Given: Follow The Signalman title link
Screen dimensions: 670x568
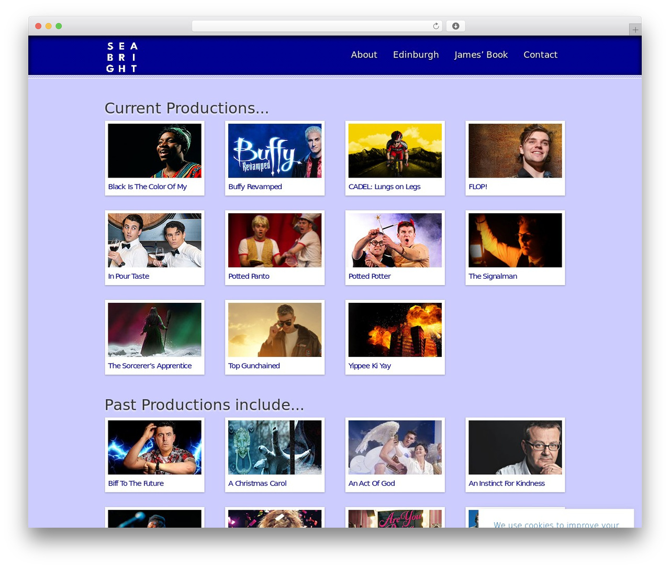Looking at the screenshot, I should point(493,276).
